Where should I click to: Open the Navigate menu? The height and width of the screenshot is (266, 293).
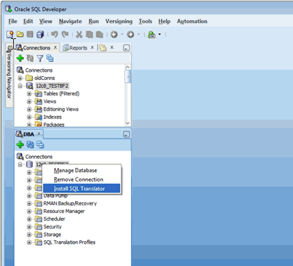pos(70,22)
